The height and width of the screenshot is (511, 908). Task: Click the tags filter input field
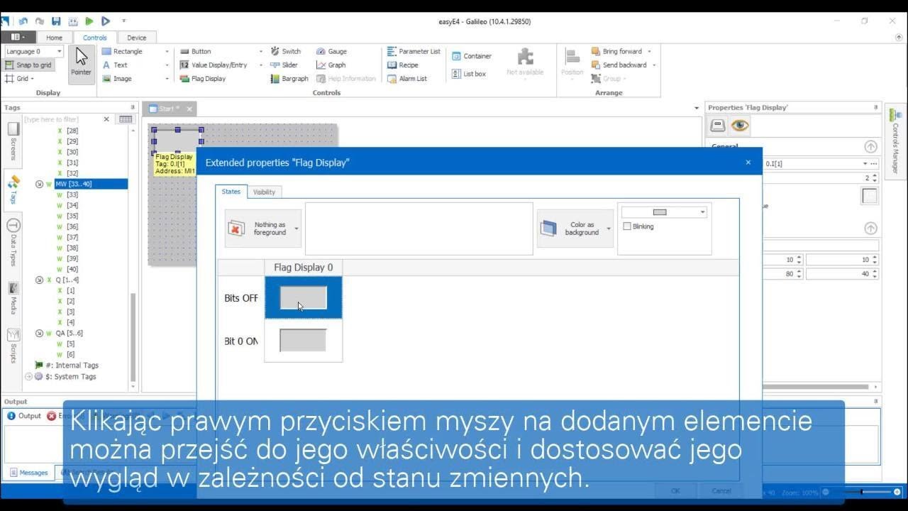pos(62,119)
